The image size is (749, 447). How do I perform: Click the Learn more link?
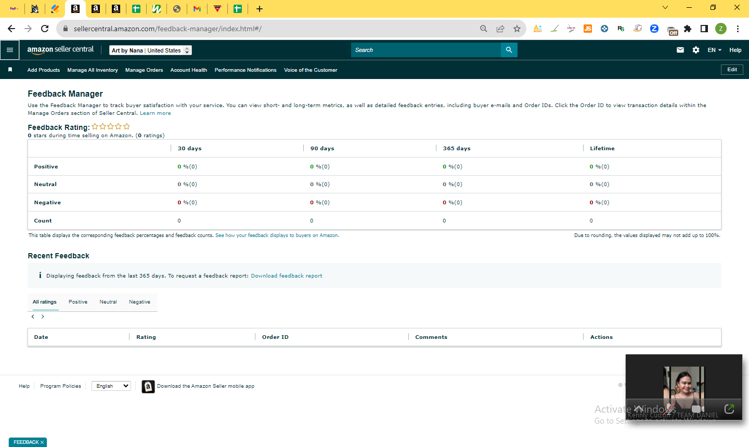click(x=155, y=113)
